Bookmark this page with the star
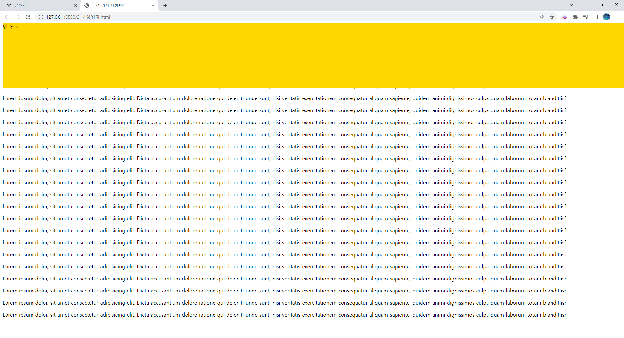This screenshot has width=624, height=338. click(552, 17)
